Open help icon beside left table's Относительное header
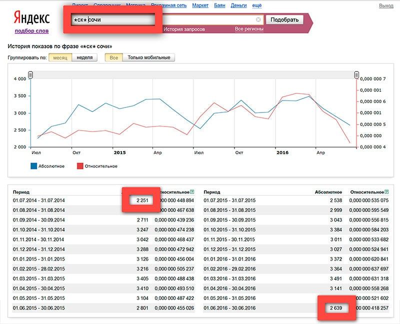This screenshot has width=400, height=324. point(192,192)
